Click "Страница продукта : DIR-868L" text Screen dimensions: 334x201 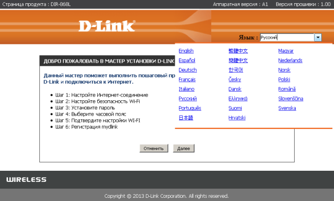37,4
